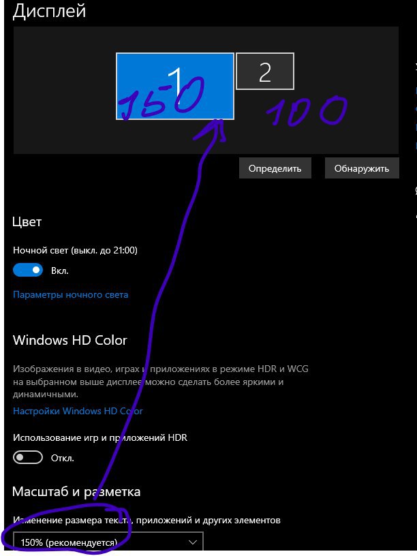The height and width of the screenshot is (556, 417).
Task: Click the Вкл. label beside night light switch
Action: click(x=59, y=271)
